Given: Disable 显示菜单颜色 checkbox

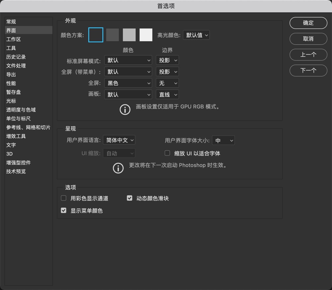Looking at the screenshot, I should pos(63,210).
